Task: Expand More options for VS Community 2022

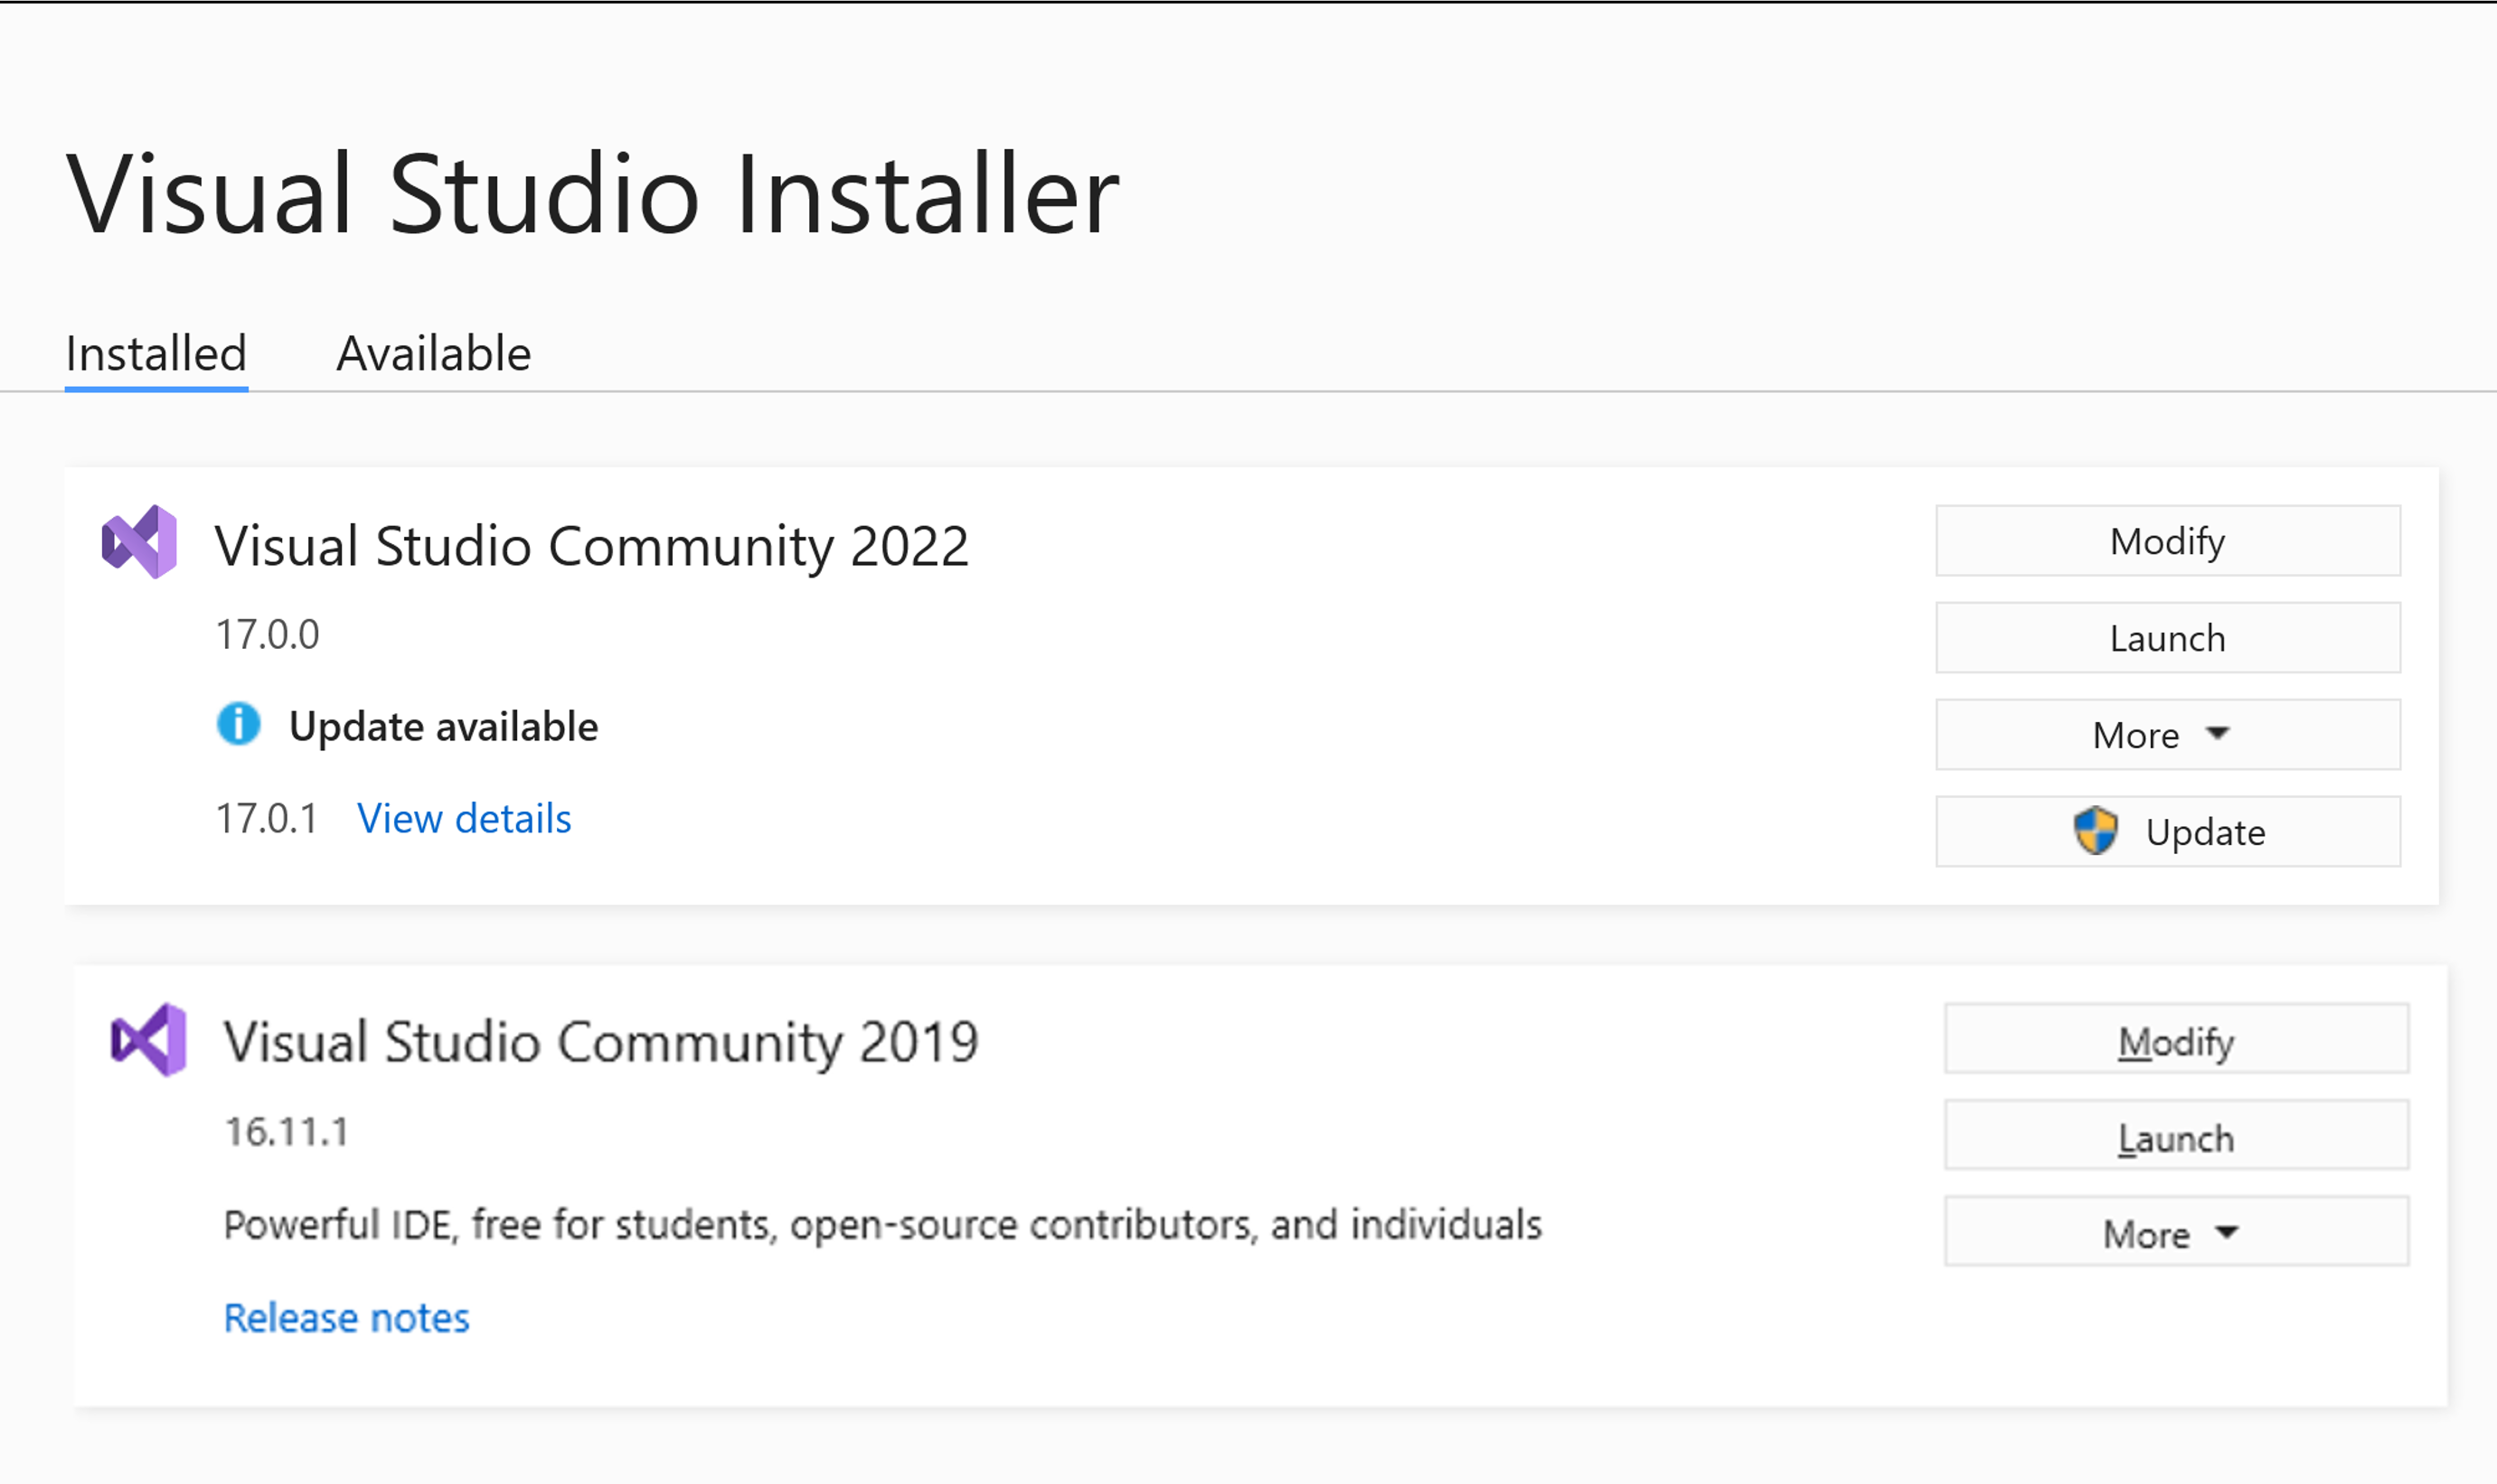Action: [x=2165, y=733]
